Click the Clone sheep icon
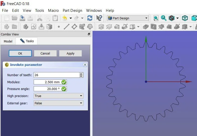Image resolution: width=197 pixels, height=136 pixels. [x=90, y=27]
